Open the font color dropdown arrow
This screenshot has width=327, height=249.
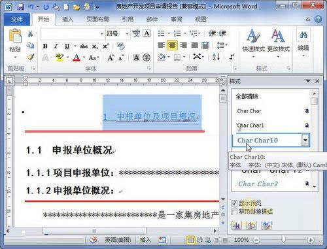(84, 58)
